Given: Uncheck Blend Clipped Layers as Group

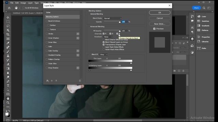Looking at the screenshot, I should click(x=104, y=42).
